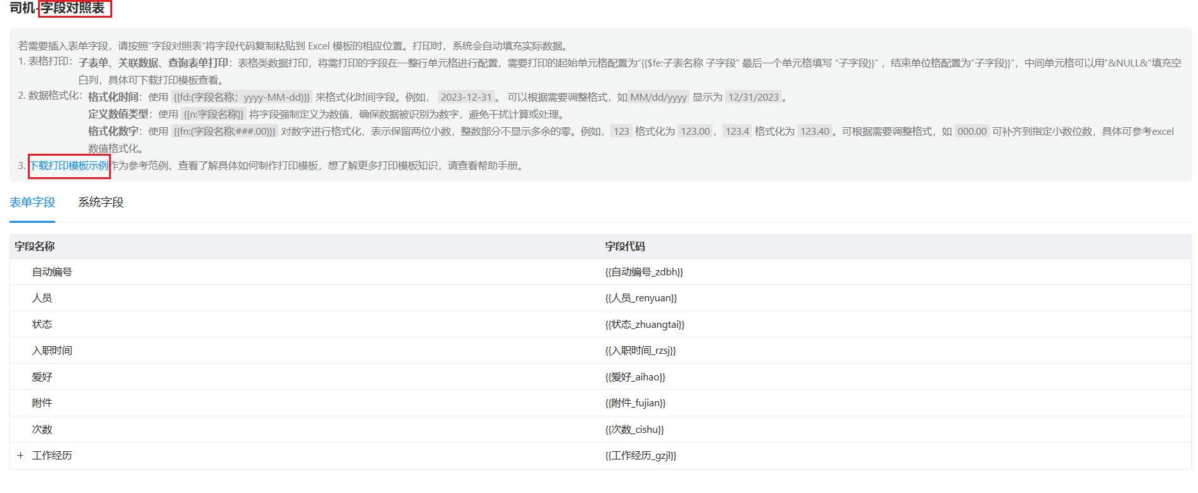This screenshot has height=493, width=1198.
Task: Click the {{工作经历_gzjl}} field code
Action: (x=640, y=456)
